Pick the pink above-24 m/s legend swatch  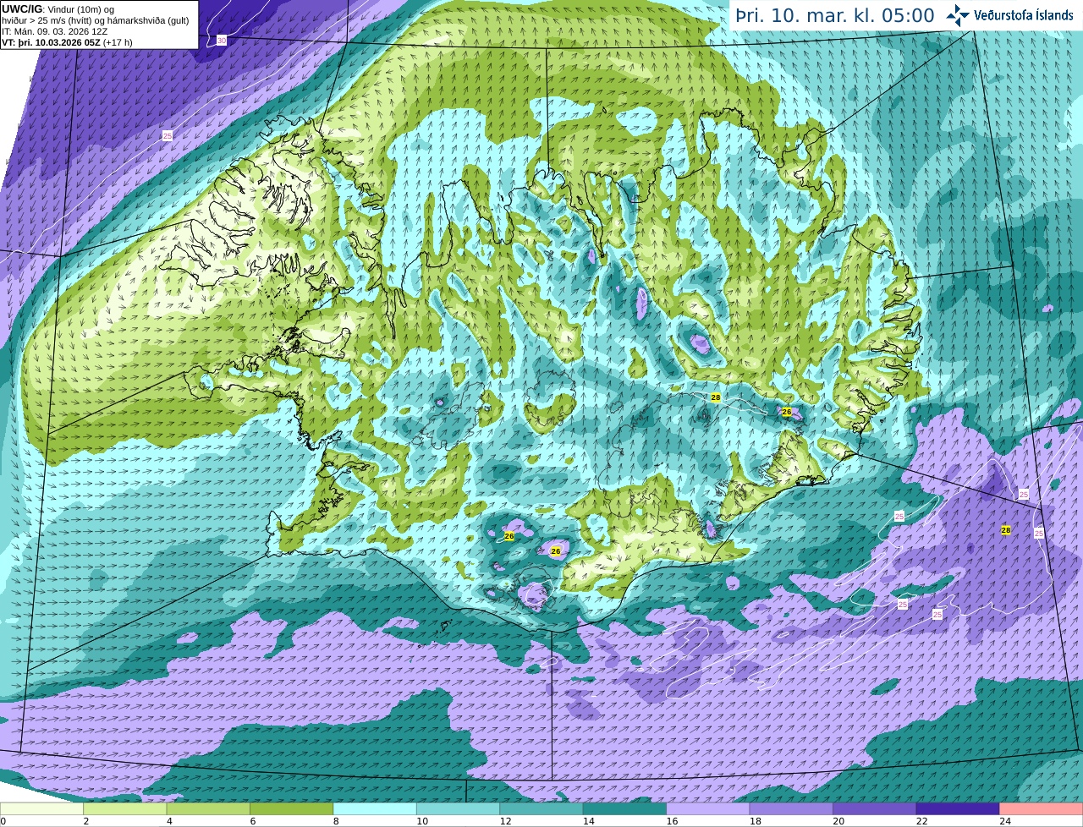[x=1042, y=808]
